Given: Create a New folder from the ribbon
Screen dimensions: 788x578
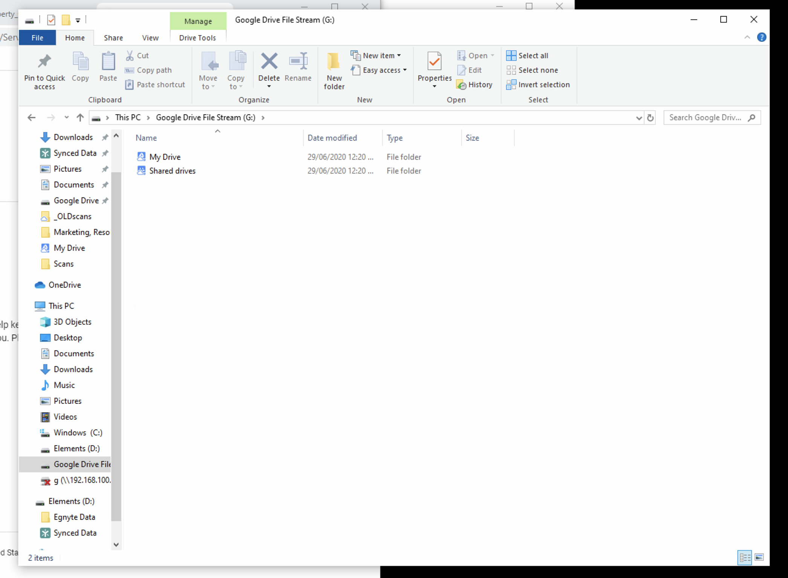Looking at the screenshot, I should [334, 70].
